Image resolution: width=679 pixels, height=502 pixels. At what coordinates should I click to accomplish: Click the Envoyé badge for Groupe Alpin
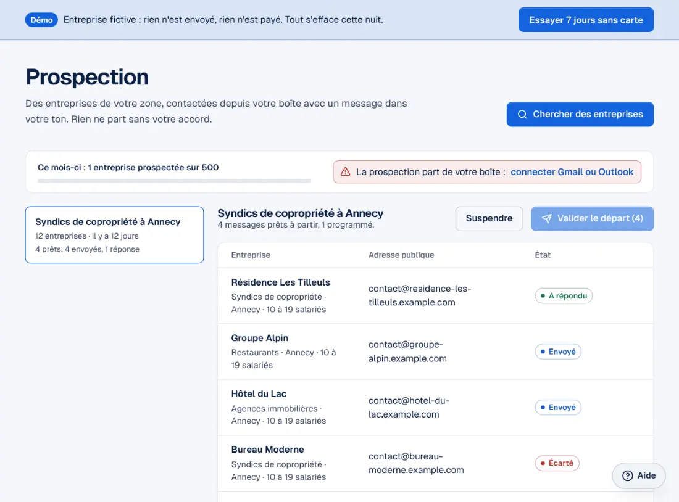(x=558, y=352)
